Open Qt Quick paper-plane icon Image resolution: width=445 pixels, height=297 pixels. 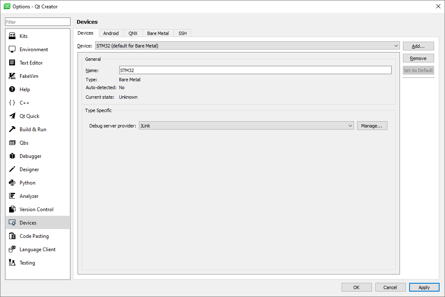pos(12,116)
